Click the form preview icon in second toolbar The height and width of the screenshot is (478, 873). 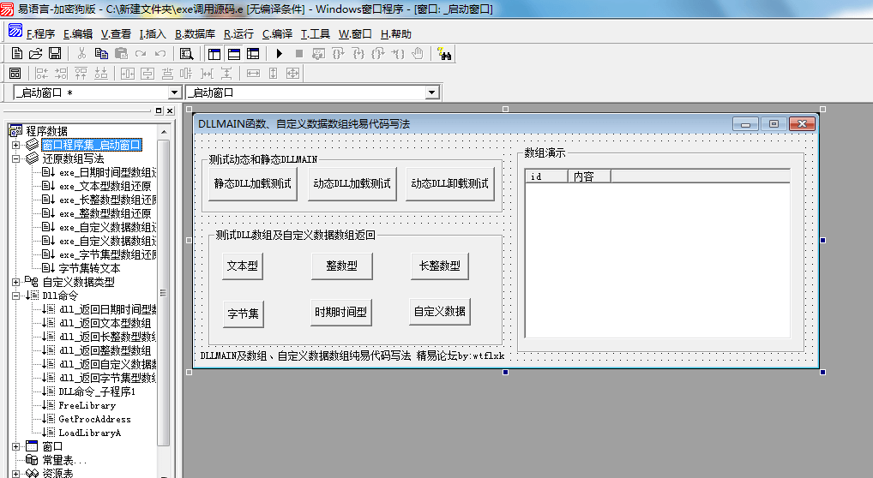click(x=15, y=73)
